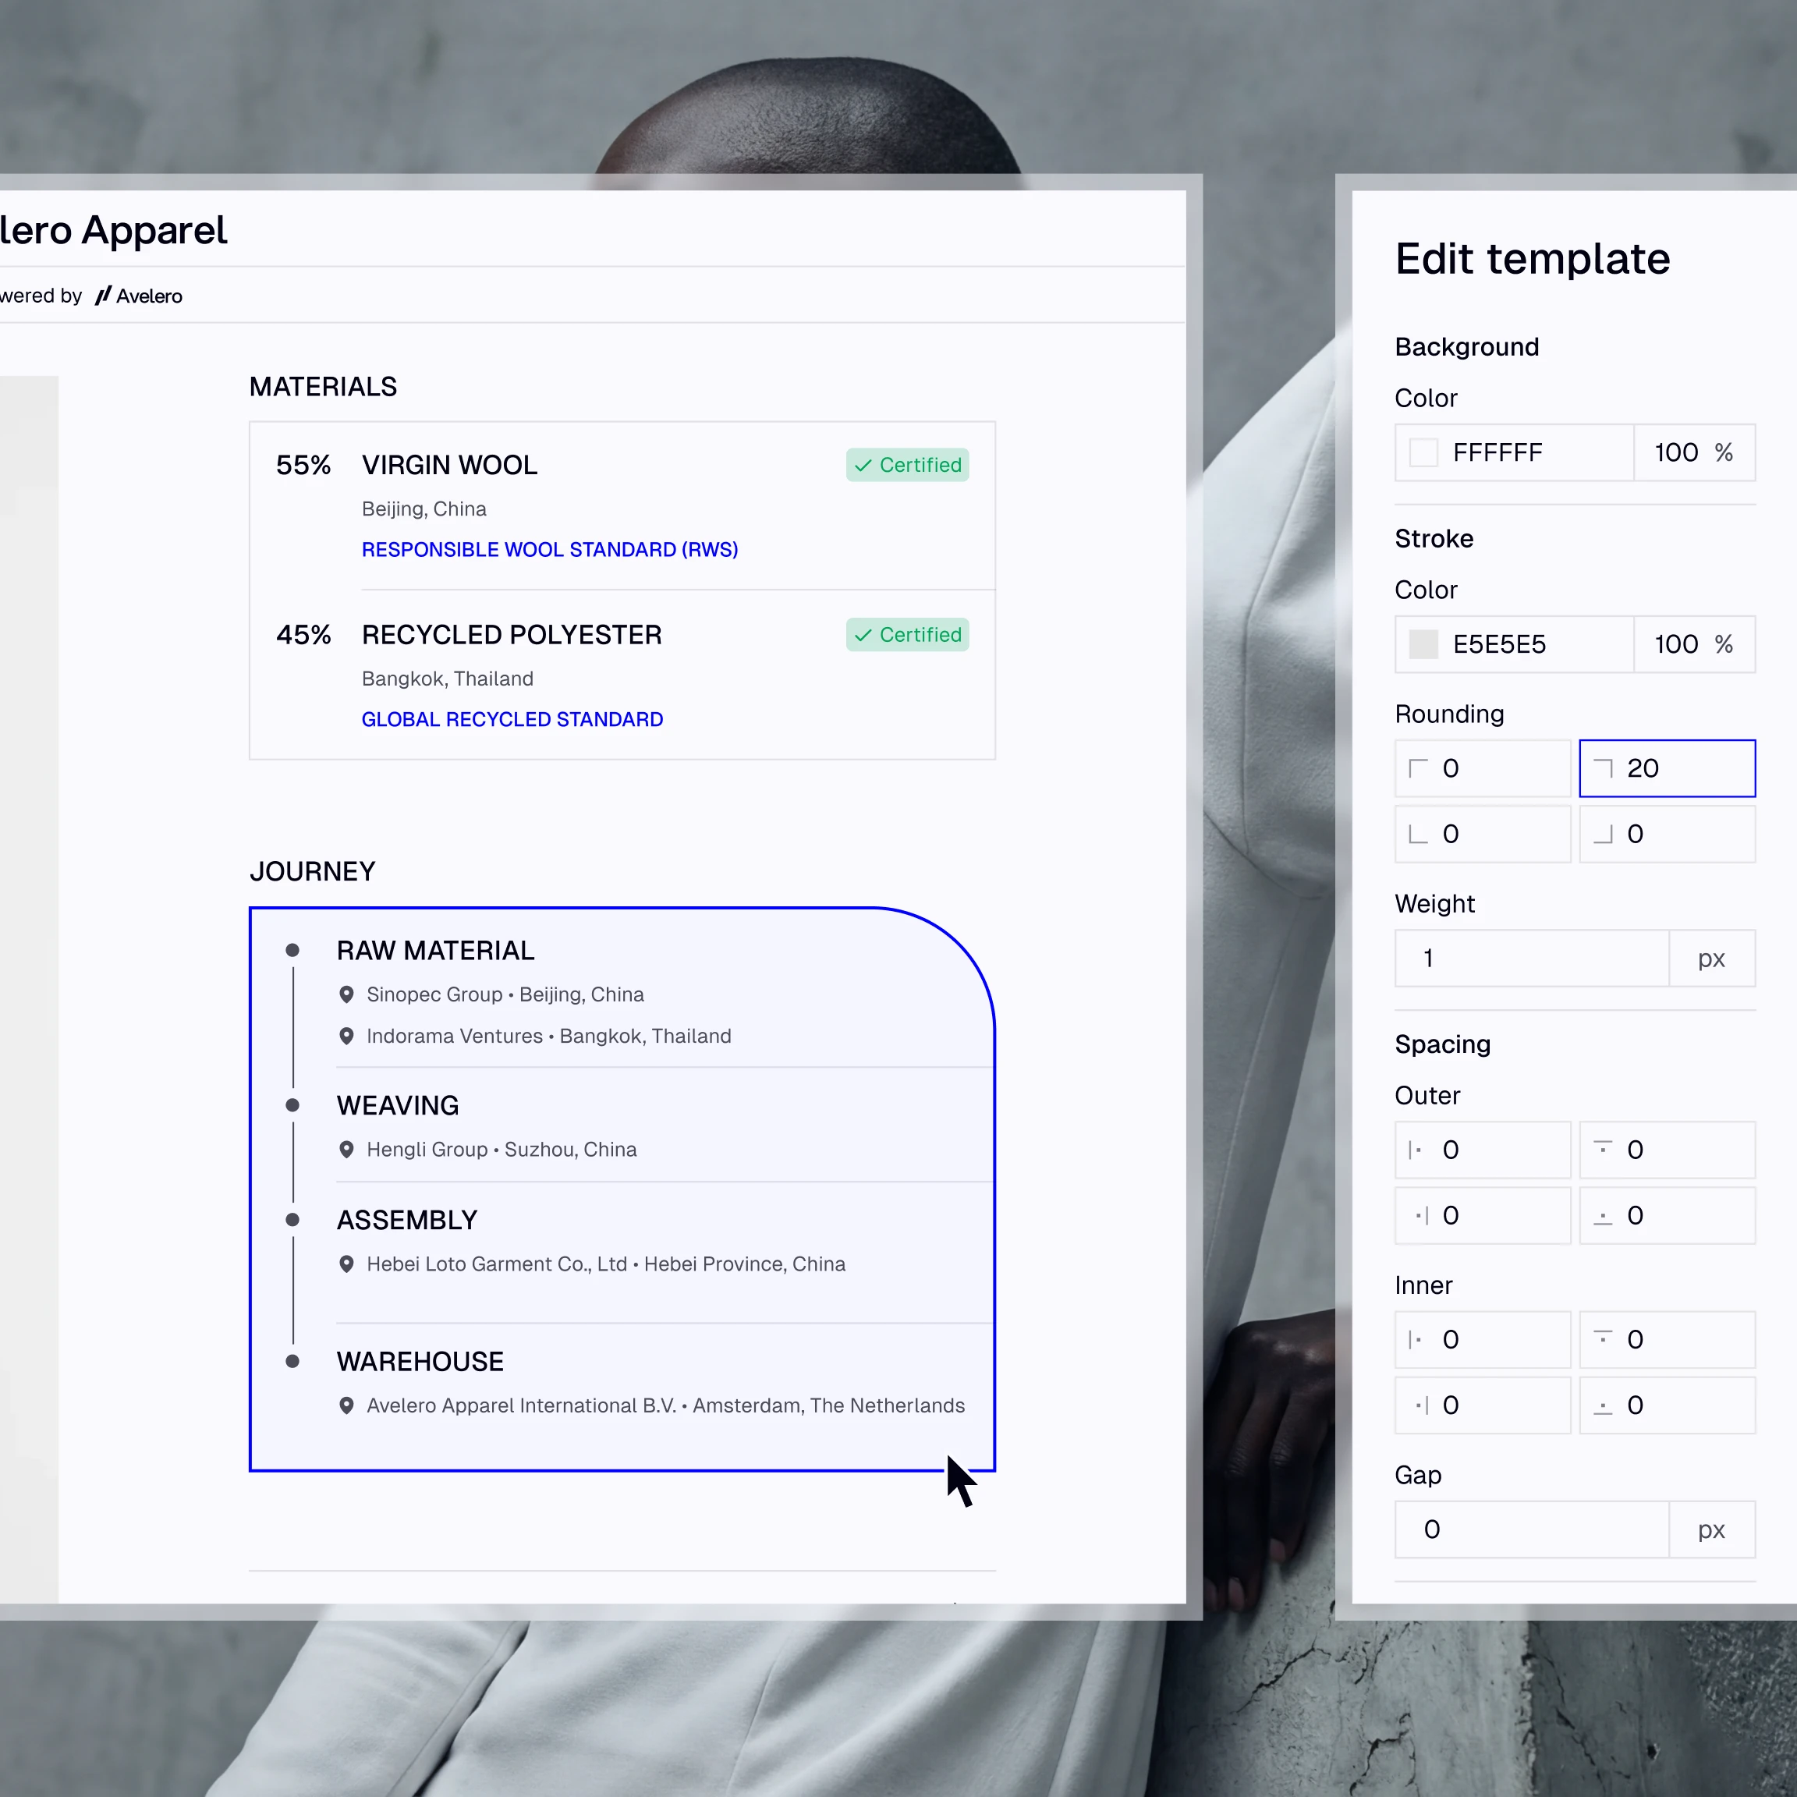Image resolution: width=1797 pixels, height=1797 pixels.
Task: Open the px unit selector for Weight
Action: pyautogui.click(x=1711, y=958)
